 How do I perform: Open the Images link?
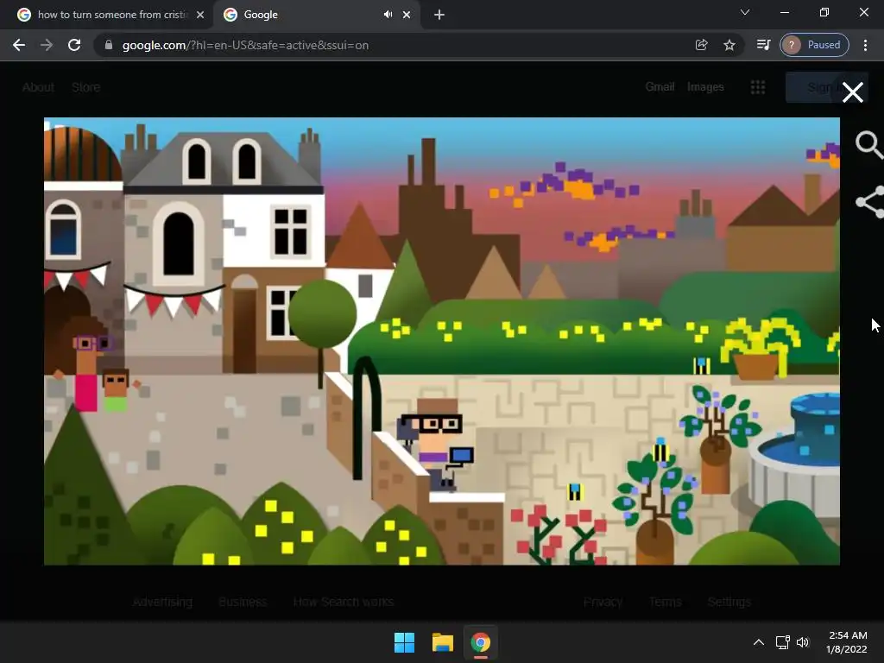point(705,87)
